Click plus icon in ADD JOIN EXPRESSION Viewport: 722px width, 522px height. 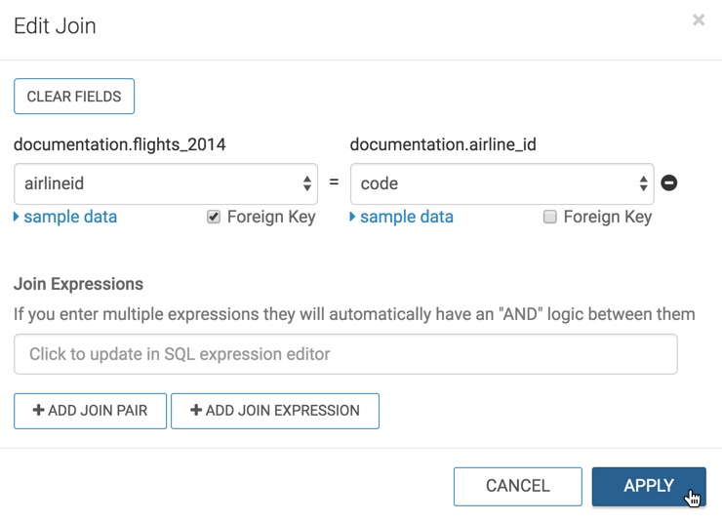click(195, 411)
